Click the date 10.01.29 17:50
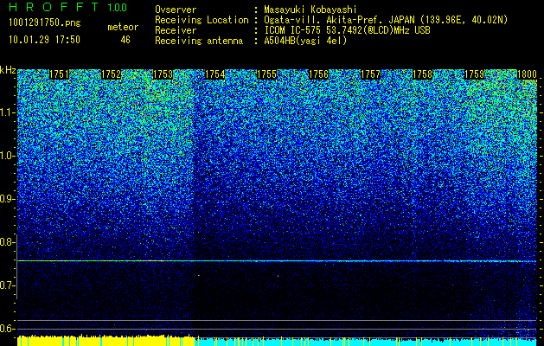This screenshot has width=544, height=346. 44,40
